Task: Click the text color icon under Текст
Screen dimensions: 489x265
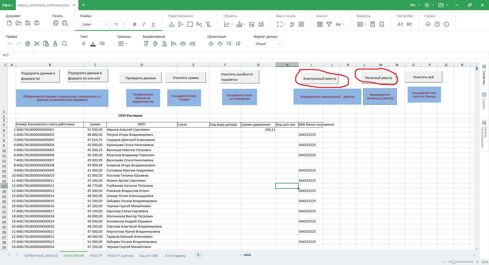Action: 93,44
